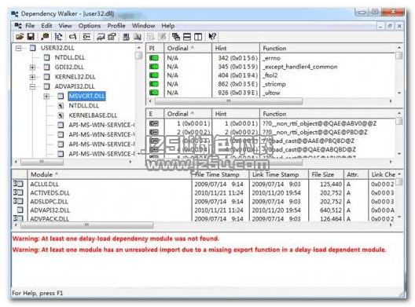Open the Edit menu

click(46, 26)
